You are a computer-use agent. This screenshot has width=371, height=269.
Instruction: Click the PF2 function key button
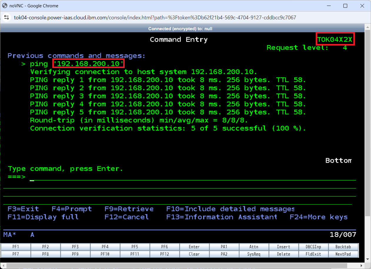46,247
